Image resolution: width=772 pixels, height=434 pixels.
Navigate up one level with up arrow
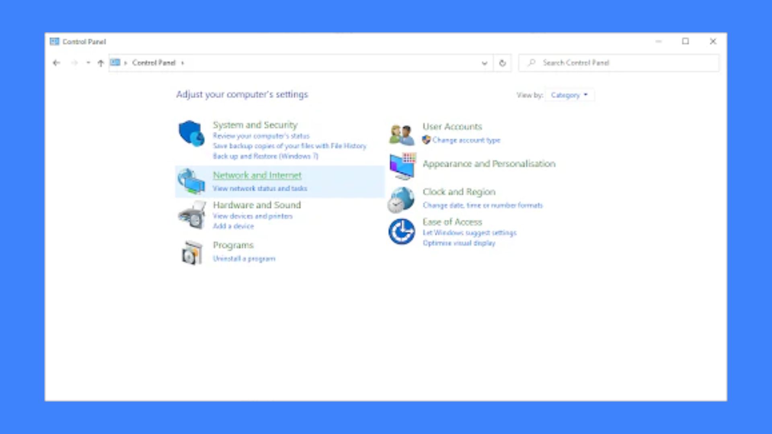tap(101, 63)
